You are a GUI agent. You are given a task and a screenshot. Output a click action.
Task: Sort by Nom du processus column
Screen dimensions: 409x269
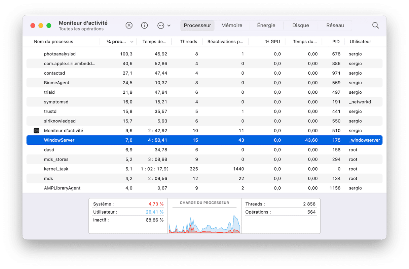click(53, 42)
